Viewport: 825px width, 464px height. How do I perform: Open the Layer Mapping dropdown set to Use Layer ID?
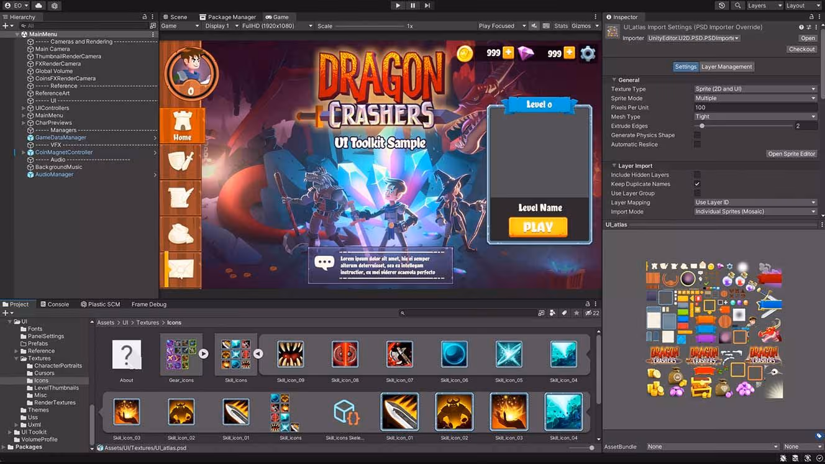(x=755, y=202)
